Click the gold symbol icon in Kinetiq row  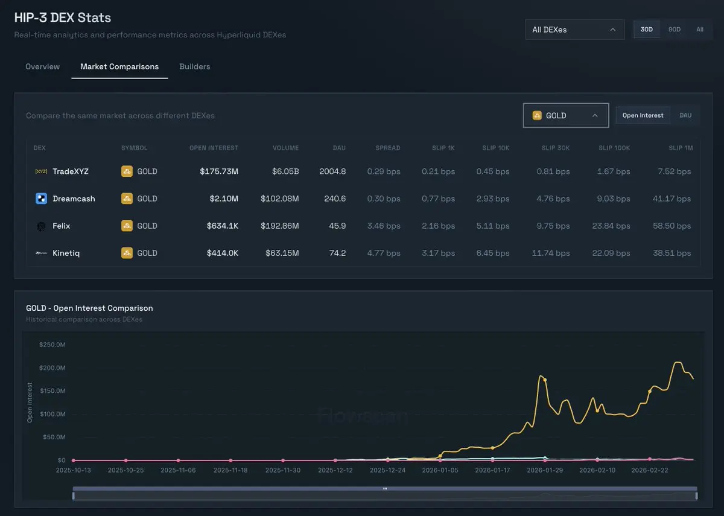tap(127, 253)
